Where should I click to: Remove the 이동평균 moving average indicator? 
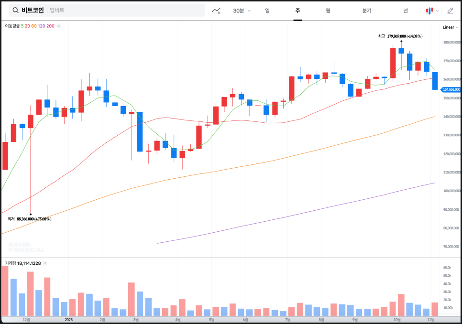(58, 26)
